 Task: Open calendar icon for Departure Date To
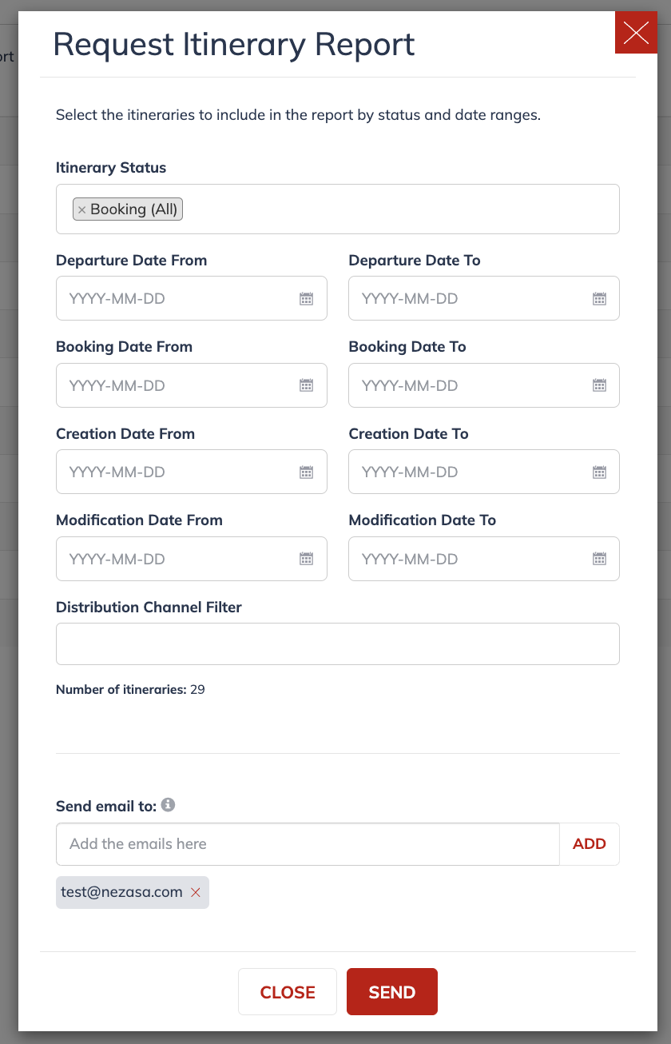599,299
